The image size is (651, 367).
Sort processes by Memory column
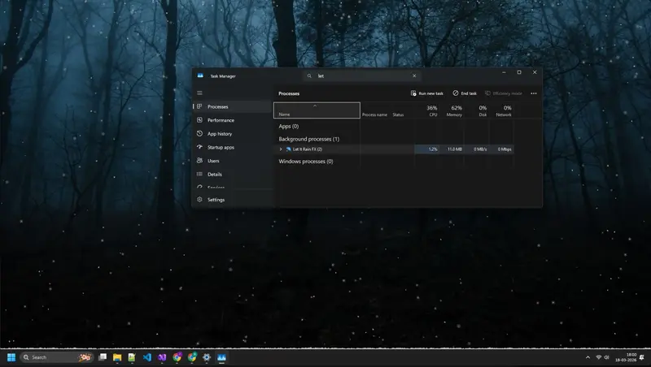pyautogui.click(x=452, y=110)
